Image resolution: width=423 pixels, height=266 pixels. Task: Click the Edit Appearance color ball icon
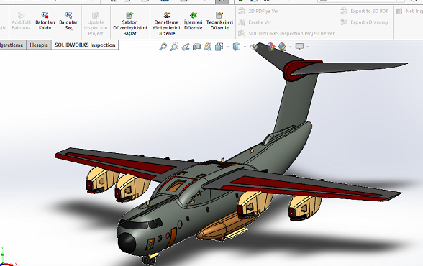270,47
